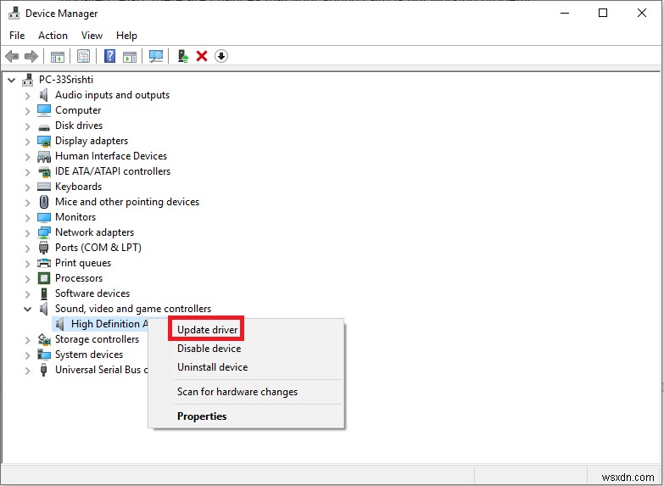Minimize the Device Manager window

coord(565,13)
